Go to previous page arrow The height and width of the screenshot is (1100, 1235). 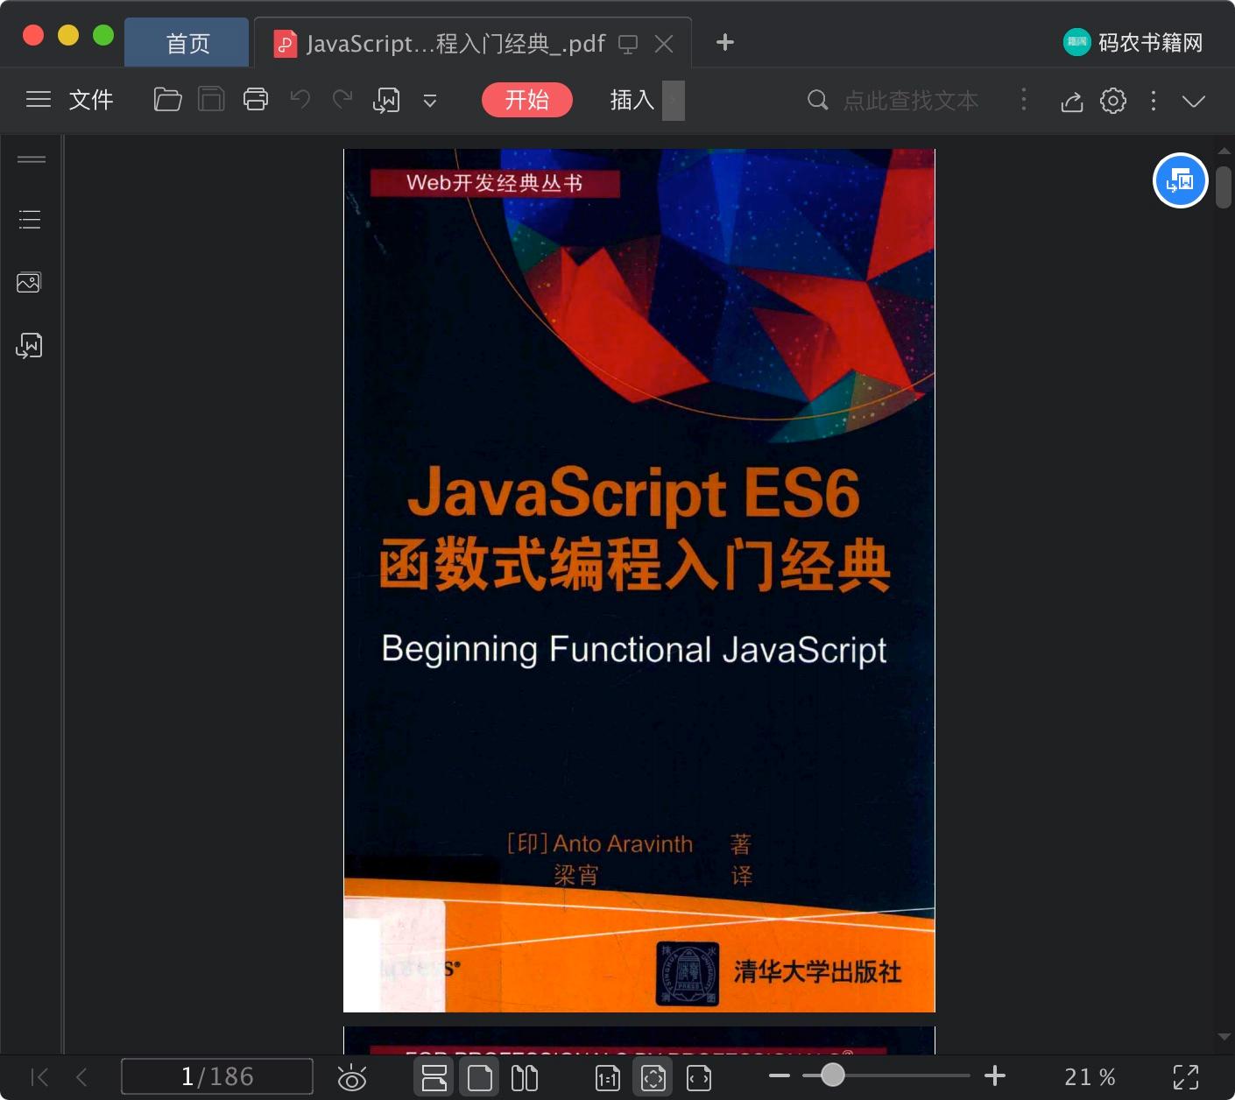point(82,1077)
